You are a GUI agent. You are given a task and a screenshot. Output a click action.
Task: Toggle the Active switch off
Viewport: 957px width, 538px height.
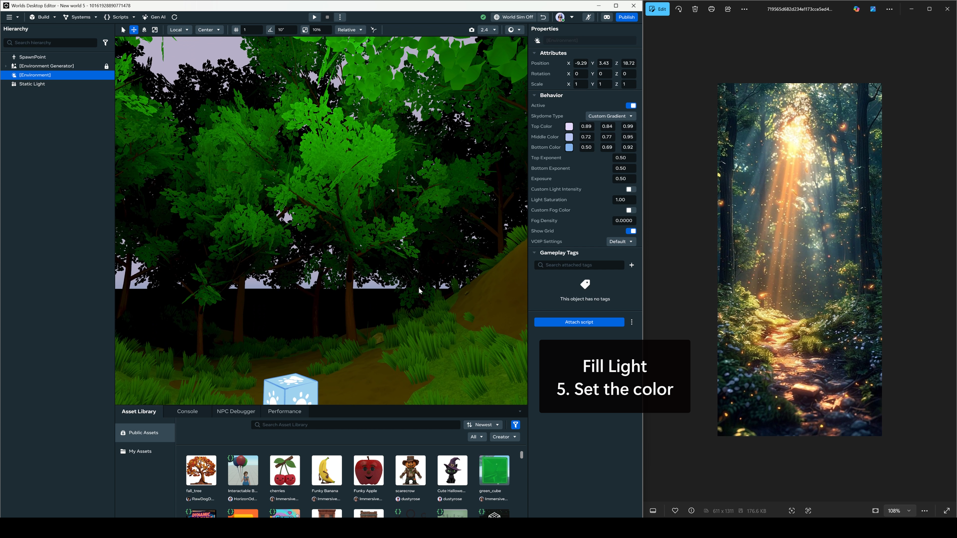click(x=631, y=106)
